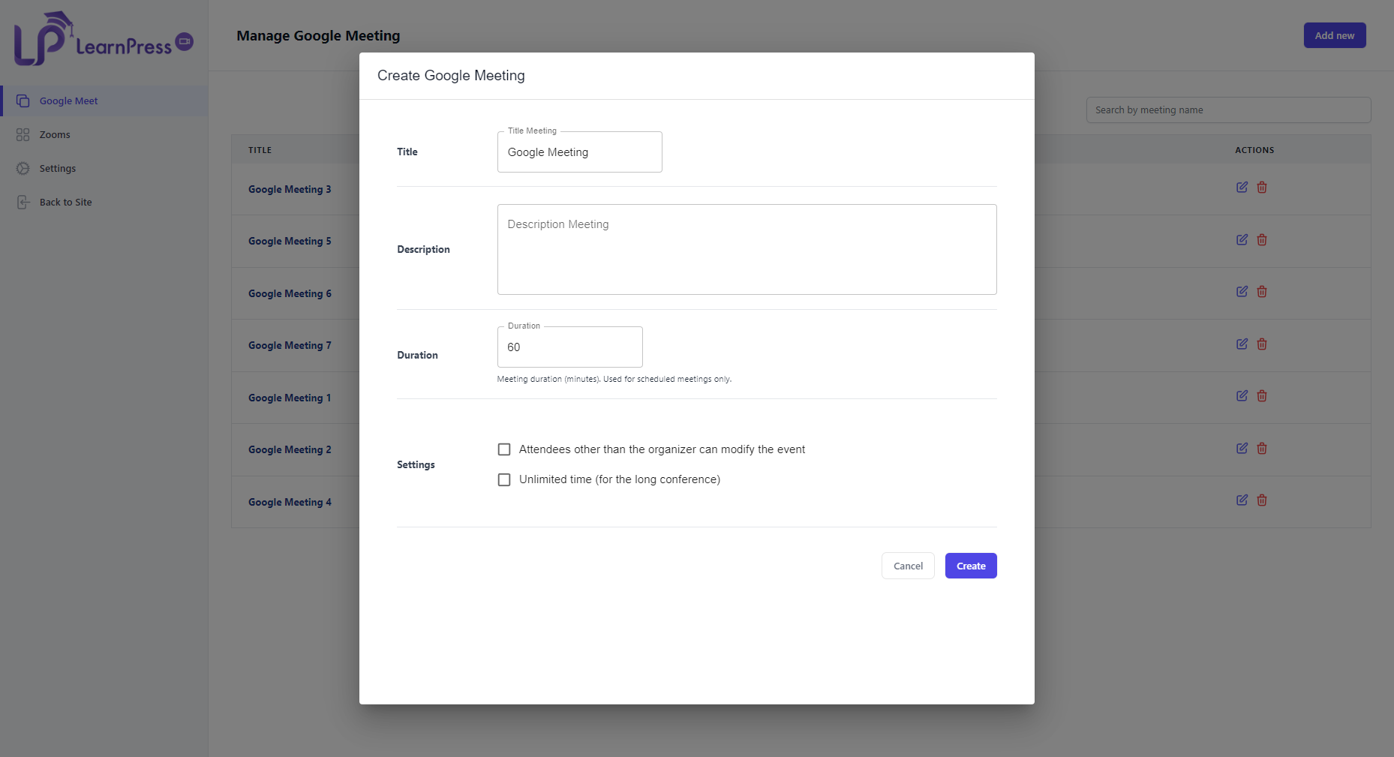Viewport: 1394px width, 757px height.
Task: Edit Google Meeting 1 via the pencil icon
Action: tap(1242, 396)
